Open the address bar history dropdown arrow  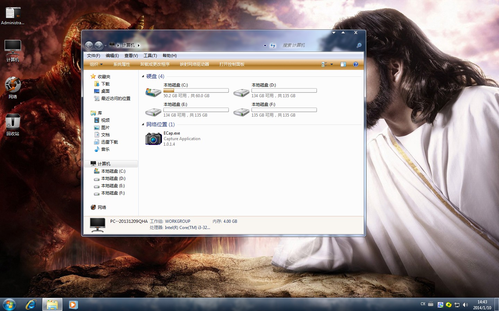point(265,45)
